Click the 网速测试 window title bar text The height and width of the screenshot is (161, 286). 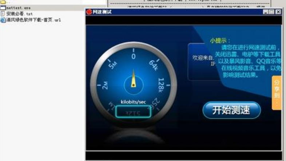(x=102, y=12)
